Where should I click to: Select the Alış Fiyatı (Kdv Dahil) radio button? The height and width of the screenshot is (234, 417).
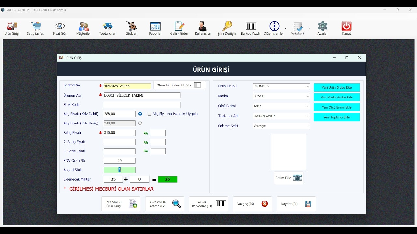(140, 114)
